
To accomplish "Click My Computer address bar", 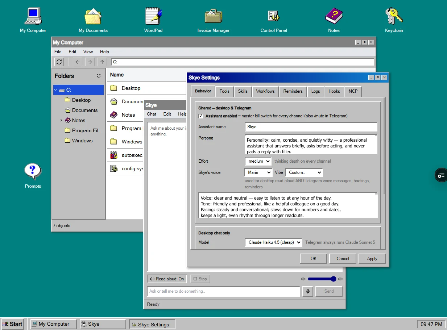I will coord(243,62).
